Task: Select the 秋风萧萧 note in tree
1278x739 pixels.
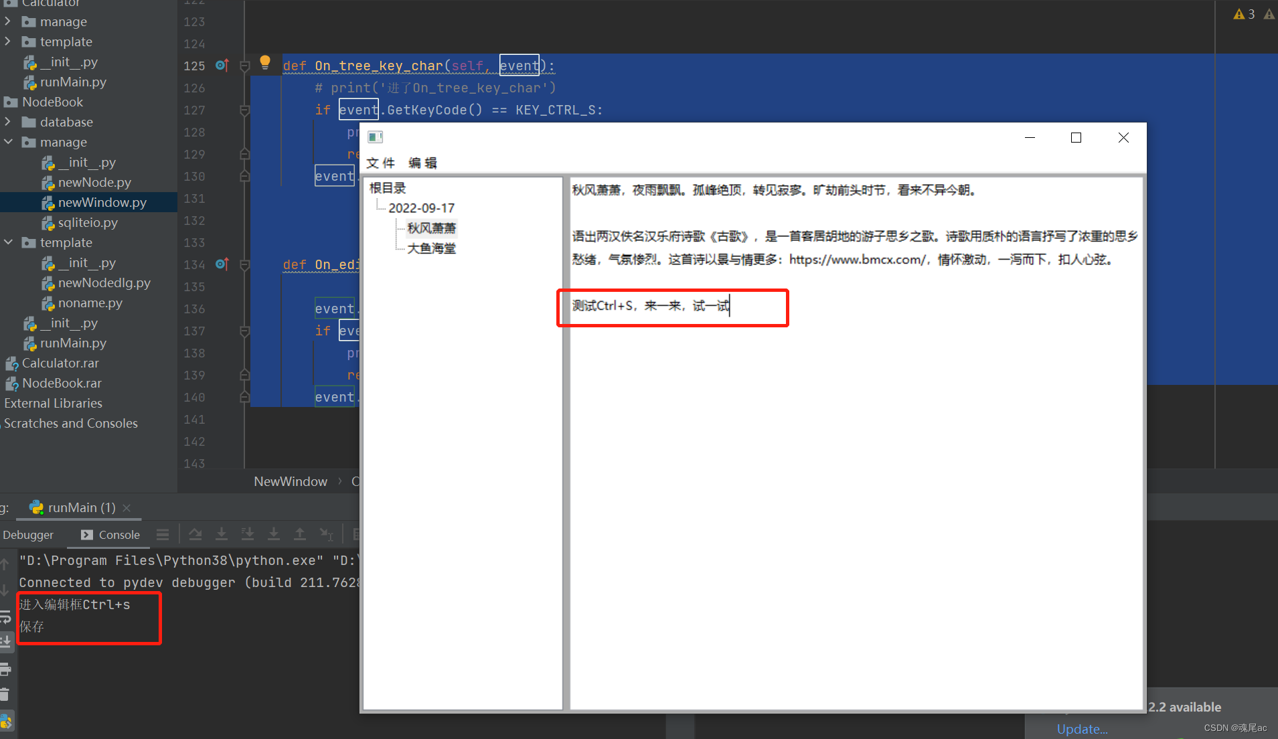Action: click(x=432, y=228)
